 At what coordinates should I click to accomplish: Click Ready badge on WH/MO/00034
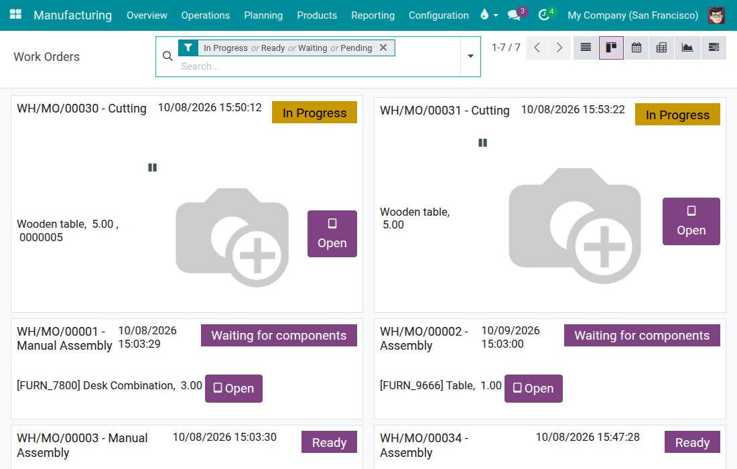[x=692, y=442]
